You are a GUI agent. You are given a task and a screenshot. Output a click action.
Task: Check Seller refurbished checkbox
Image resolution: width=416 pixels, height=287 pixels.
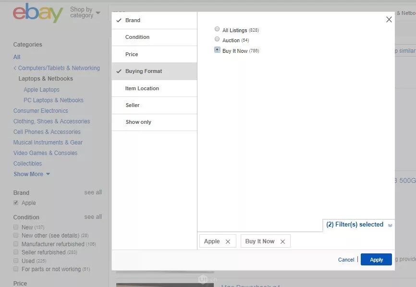(16, 252)
